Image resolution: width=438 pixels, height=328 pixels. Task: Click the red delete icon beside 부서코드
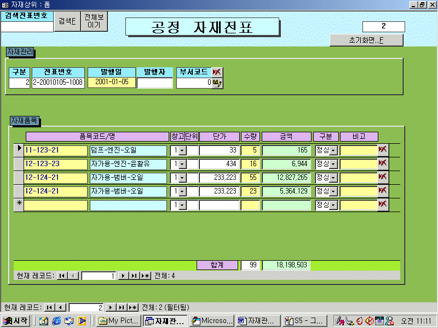coord(217,72)
